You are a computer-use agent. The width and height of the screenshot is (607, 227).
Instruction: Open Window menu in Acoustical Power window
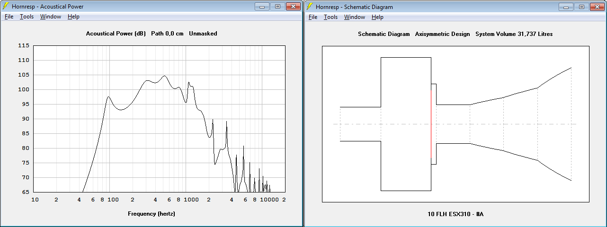click(50, 17)
